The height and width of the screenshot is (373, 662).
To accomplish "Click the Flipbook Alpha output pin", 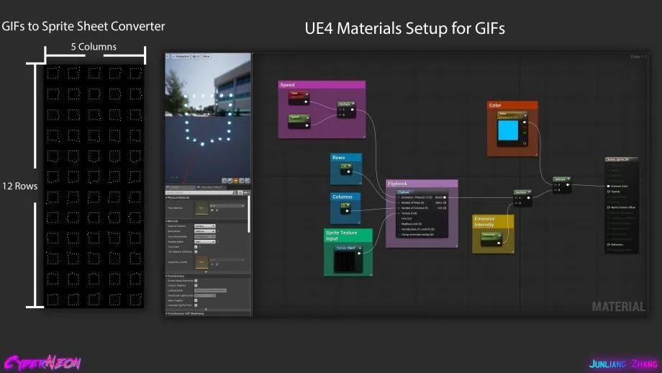I will [x=445, y=203].
